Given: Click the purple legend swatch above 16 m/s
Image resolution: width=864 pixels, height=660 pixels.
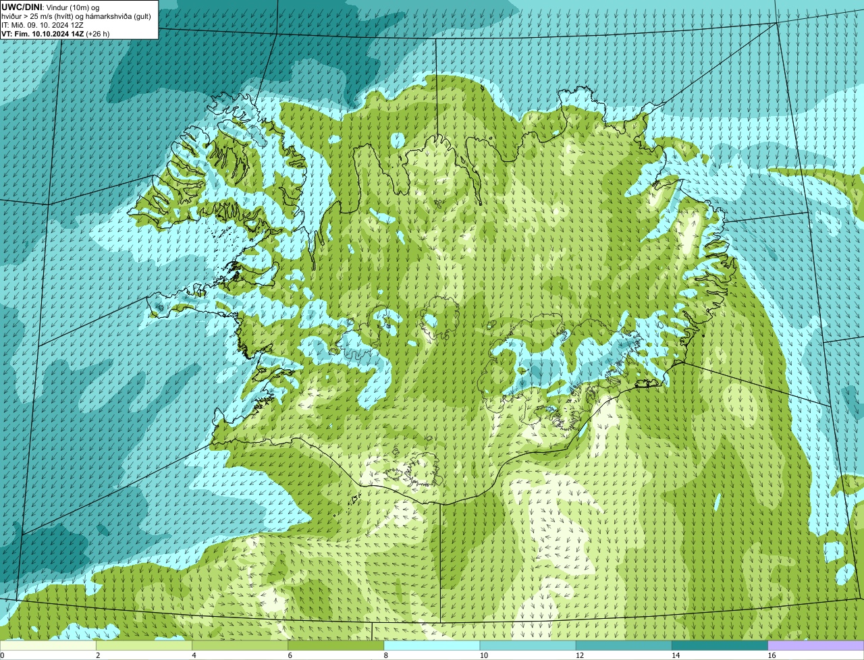Looking at the screenshot, I should (816, 645).
